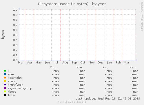Click the Nov x-axis label
Viewport: 144px width, 105px height.
(x=92, y=63)
